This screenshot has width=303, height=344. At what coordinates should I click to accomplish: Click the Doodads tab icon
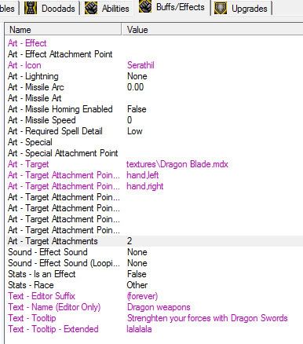point(31,8)
